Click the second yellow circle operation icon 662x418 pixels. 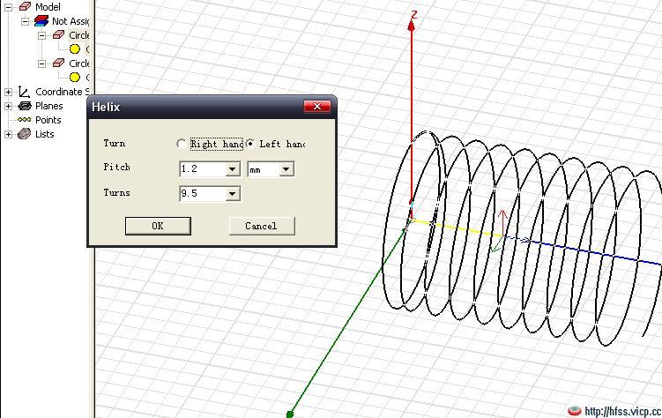(x=75, y=78)
